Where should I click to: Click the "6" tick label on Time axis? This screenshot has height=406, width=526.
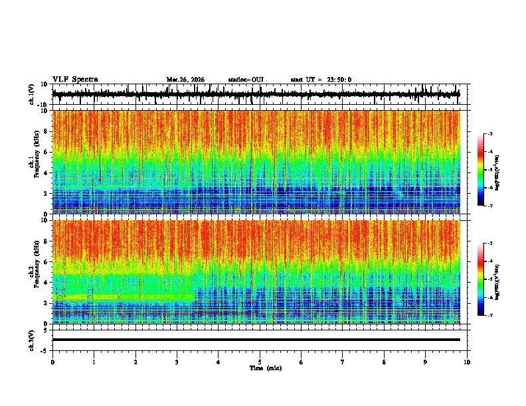[302, 362]
